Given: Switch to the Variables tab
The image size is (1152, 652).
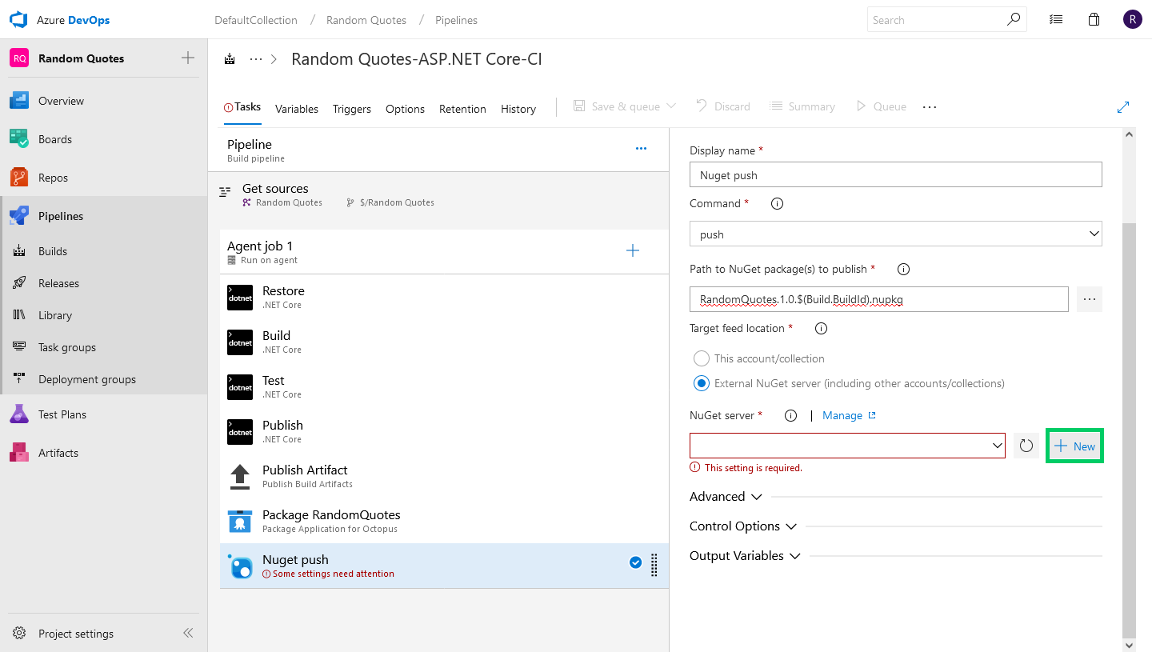Looking at the screenshot, I should (x=297, y=109).
